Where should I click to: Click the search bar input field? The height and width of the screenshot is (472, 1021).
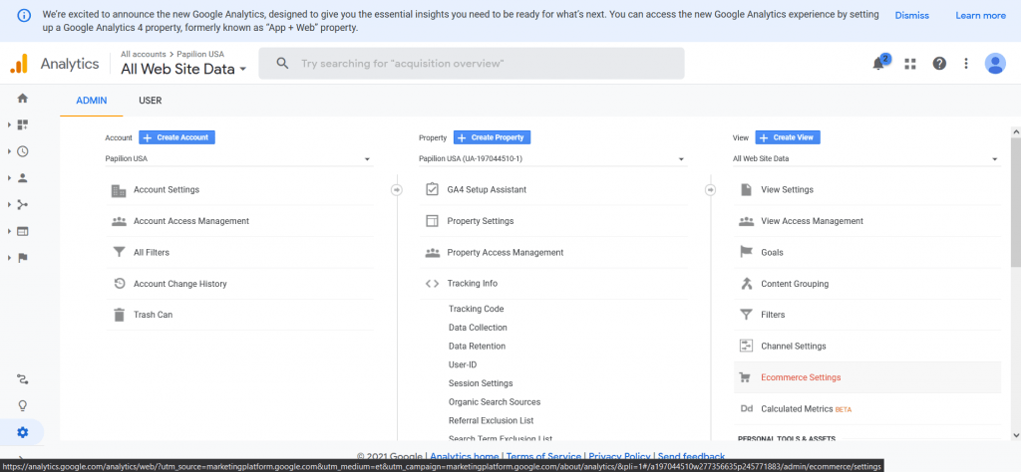(472, 64)
